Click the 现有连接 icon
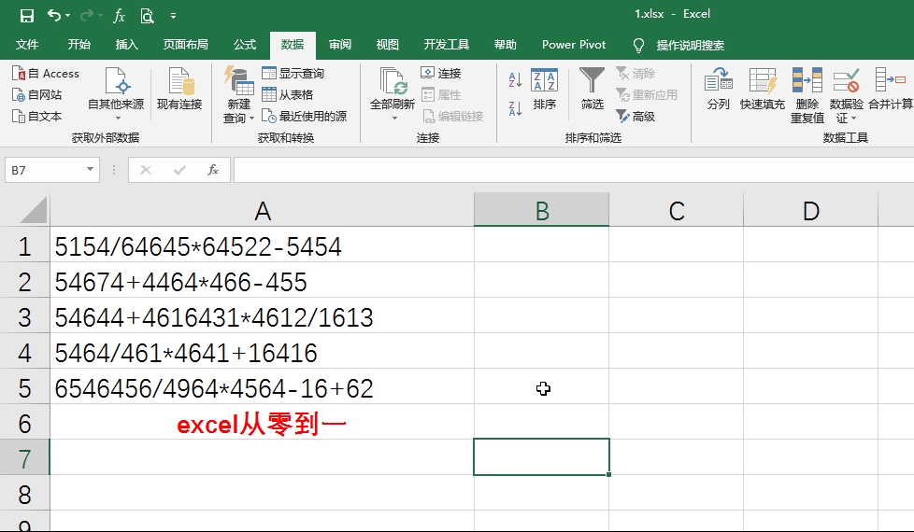Viewport: 914px width, 532px height. 179,81
